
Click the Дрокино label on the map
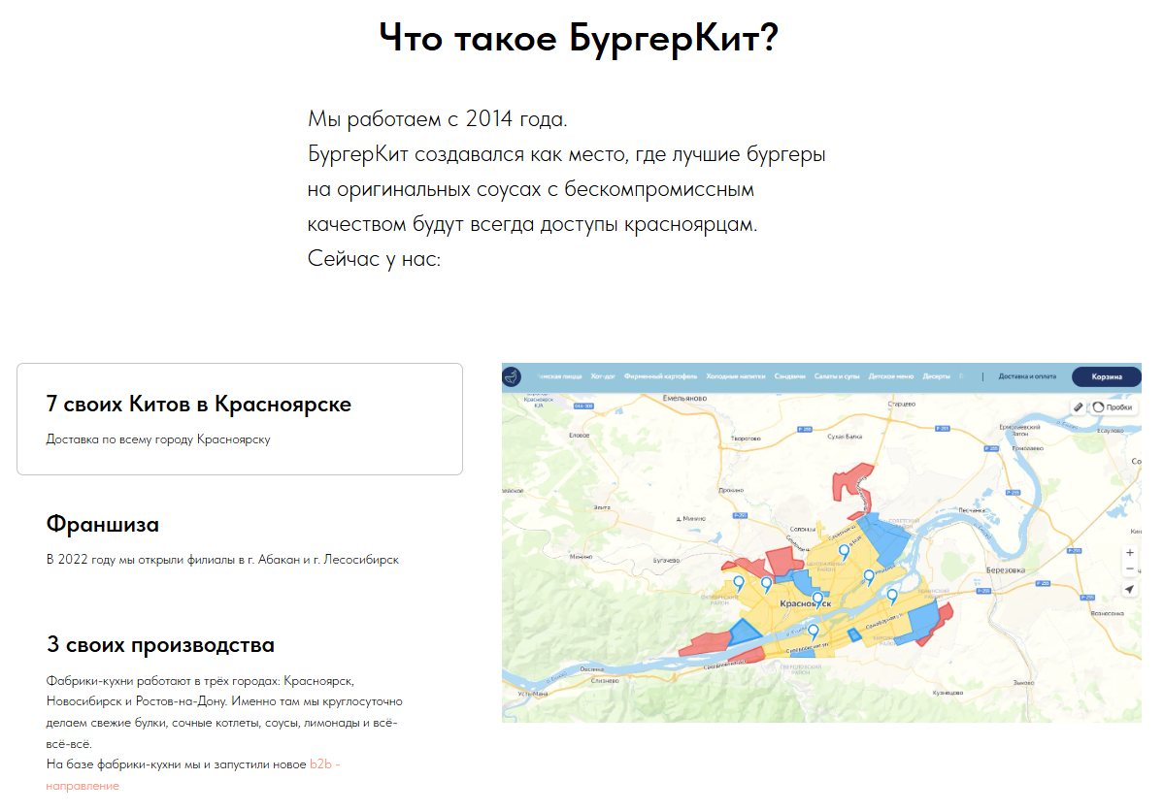point(730,490)
